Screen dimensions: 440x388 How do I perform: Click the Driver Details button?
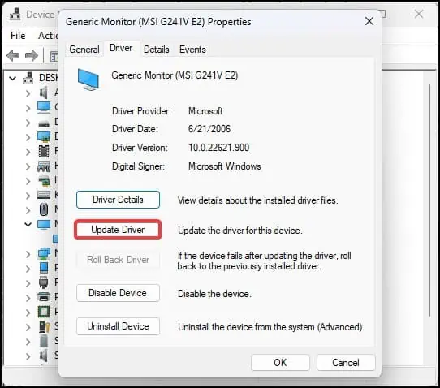pos(118,200)
